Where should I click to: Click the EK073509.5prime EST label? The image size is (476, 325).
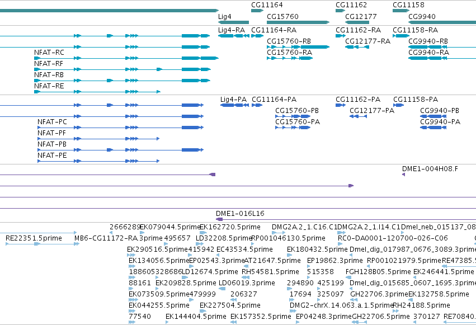(x=159, y=294)
